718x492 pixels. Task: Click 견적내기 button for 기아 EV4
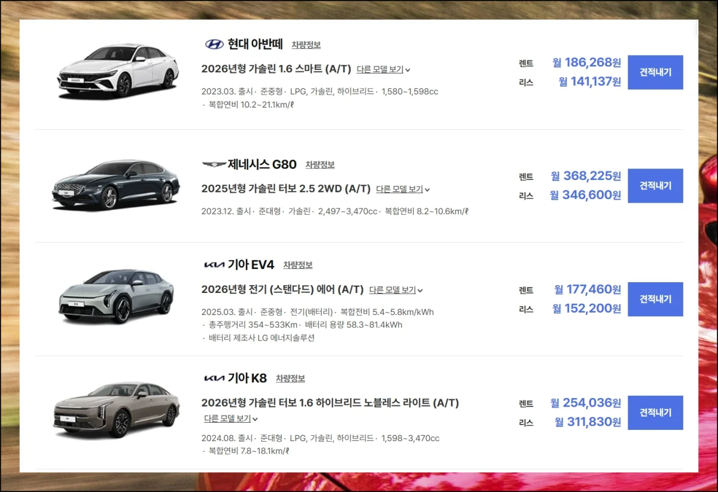click(655, 299)
